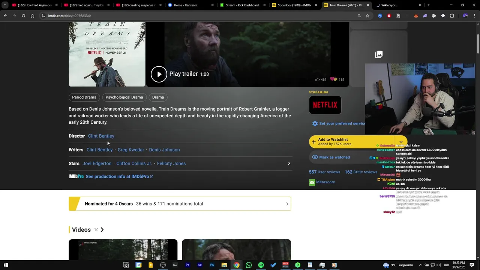Screen dimensions: 480x270
Task: Select the Drama genre chip
Action: click(x=158, y=97)
